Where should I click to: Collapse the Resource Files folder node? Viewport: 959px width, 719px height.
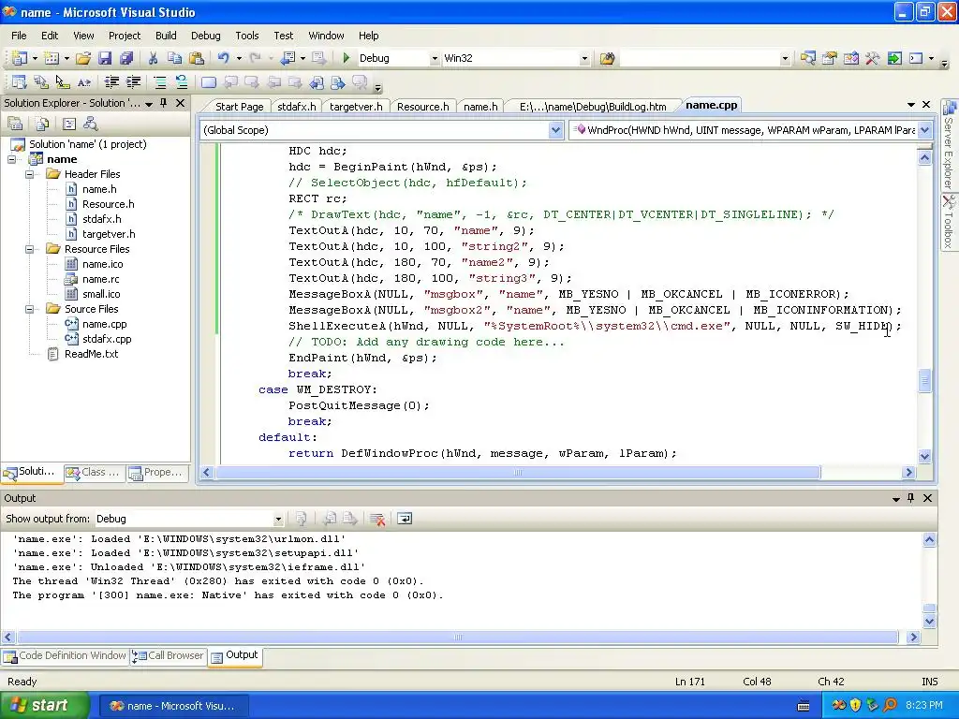tap(29, 249)
